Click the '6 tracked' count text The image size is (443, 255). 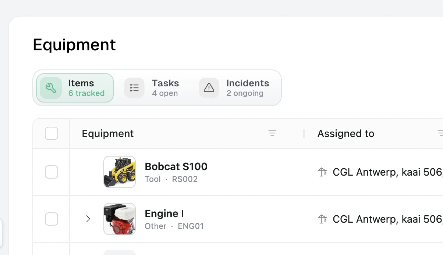click(x=86, y=93)
